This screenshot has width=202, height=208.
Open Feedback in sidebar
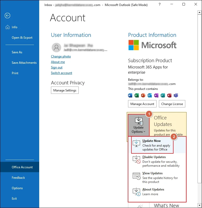click(x=20, y=177)
